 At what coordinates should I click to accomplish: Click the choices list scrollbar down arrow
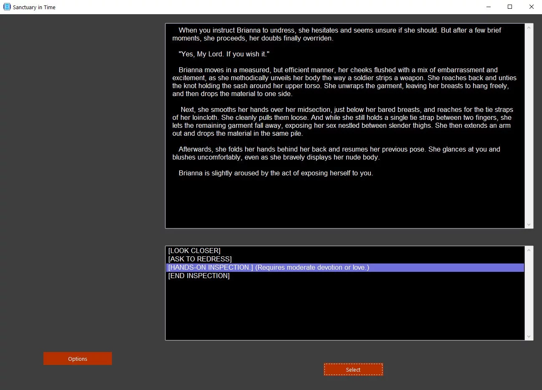click(x=529, y=337)
